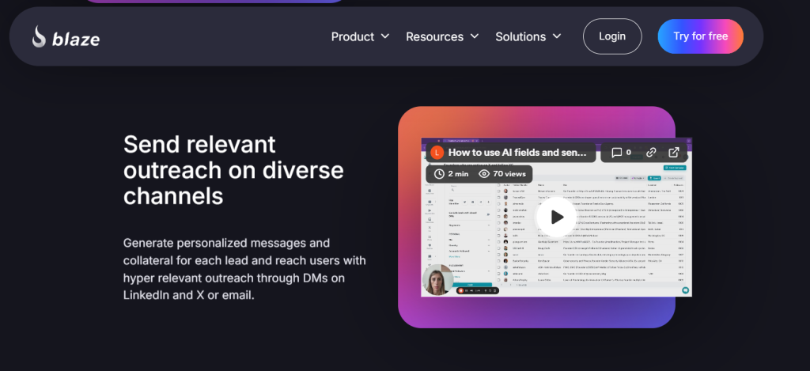Screen dimensions: 810x371
Task: Click the 'Try for free' button
Action: 700,36
